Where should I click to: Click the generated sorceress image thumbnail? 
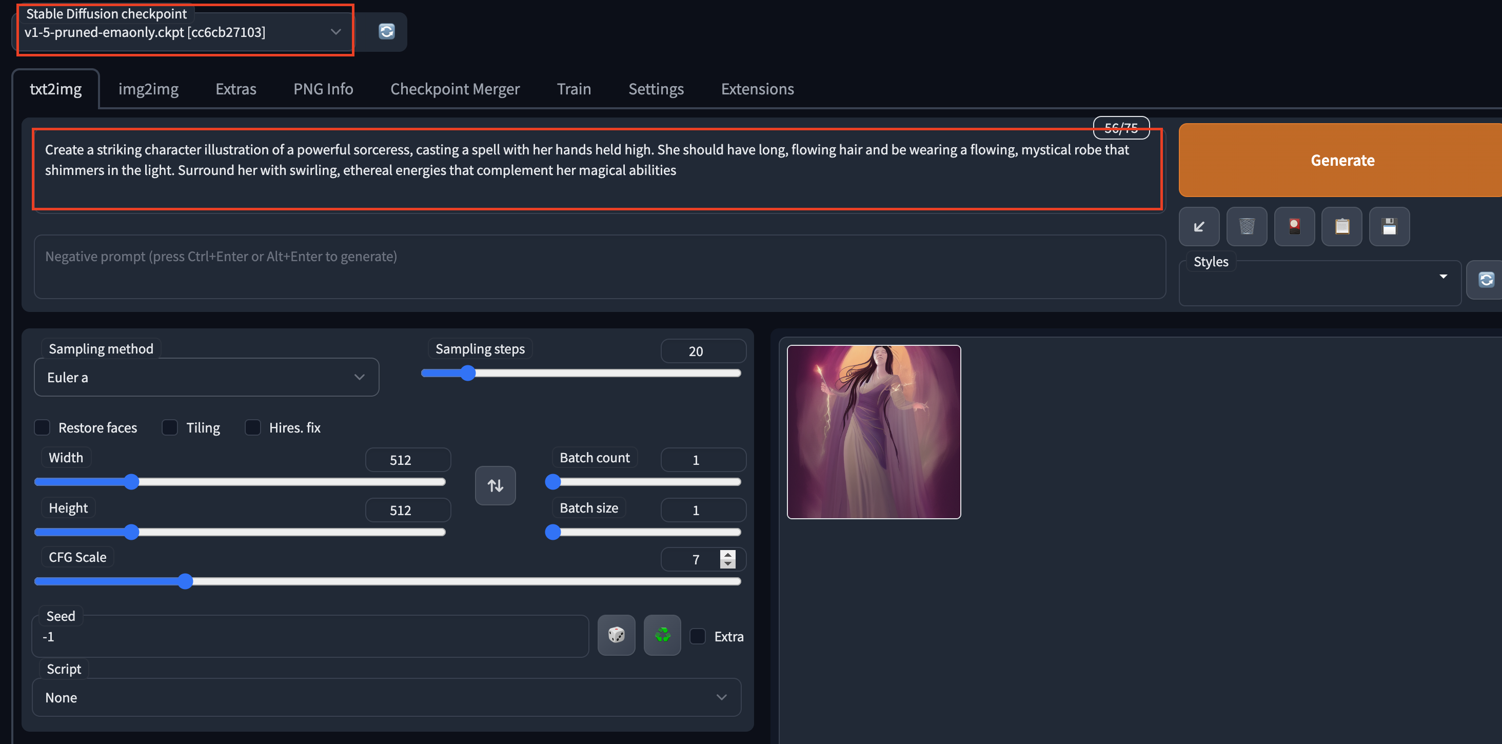(873, 432)
